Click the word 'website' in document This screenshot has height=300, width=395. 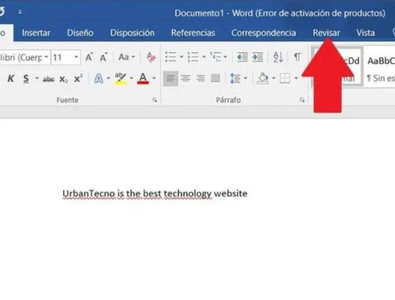click(230, 194)
